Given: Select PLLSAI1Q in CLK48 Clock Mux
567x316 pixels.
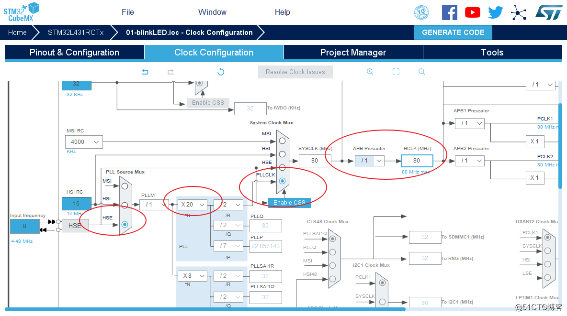Looking at the screenshot, I should coord(333,239).
